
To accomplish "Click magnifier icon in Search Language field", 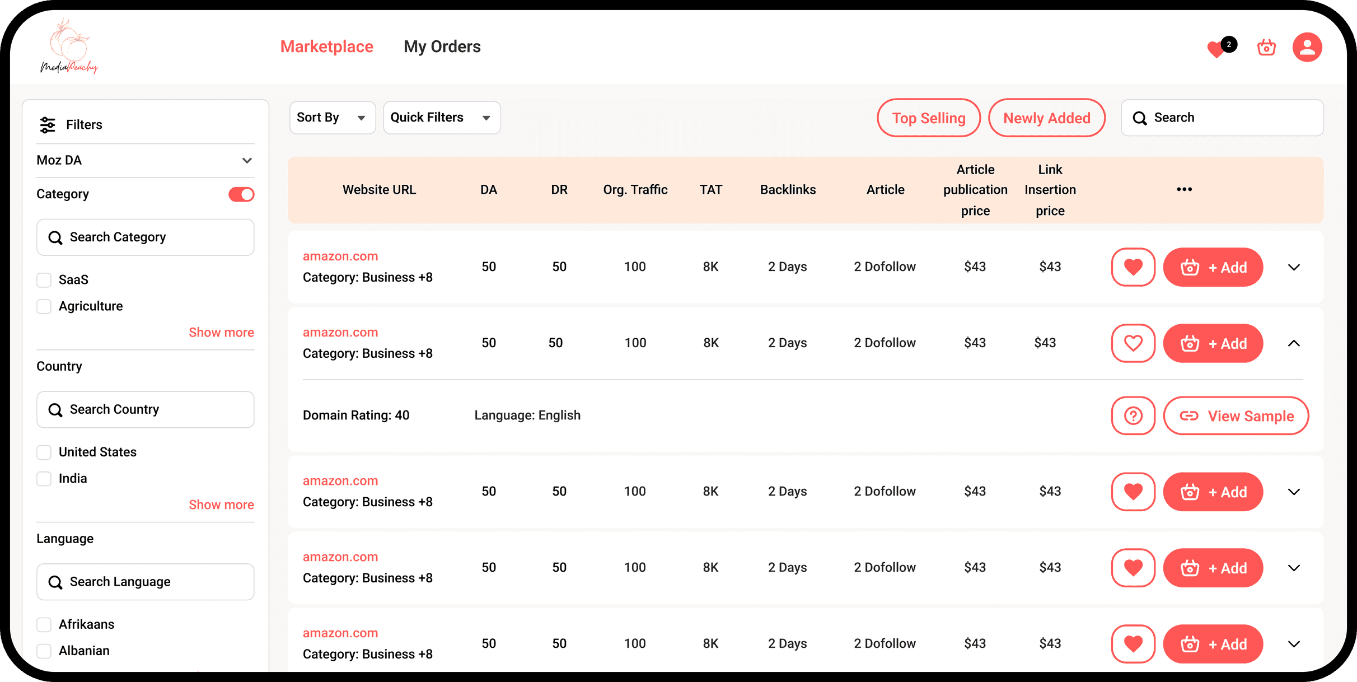I will (x=55, y=582).
